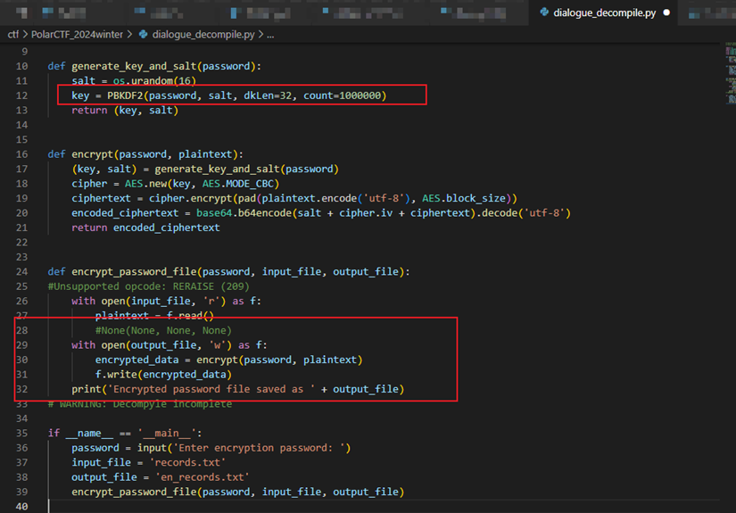Click line number 12 in gutter

[x=22, y=95]
